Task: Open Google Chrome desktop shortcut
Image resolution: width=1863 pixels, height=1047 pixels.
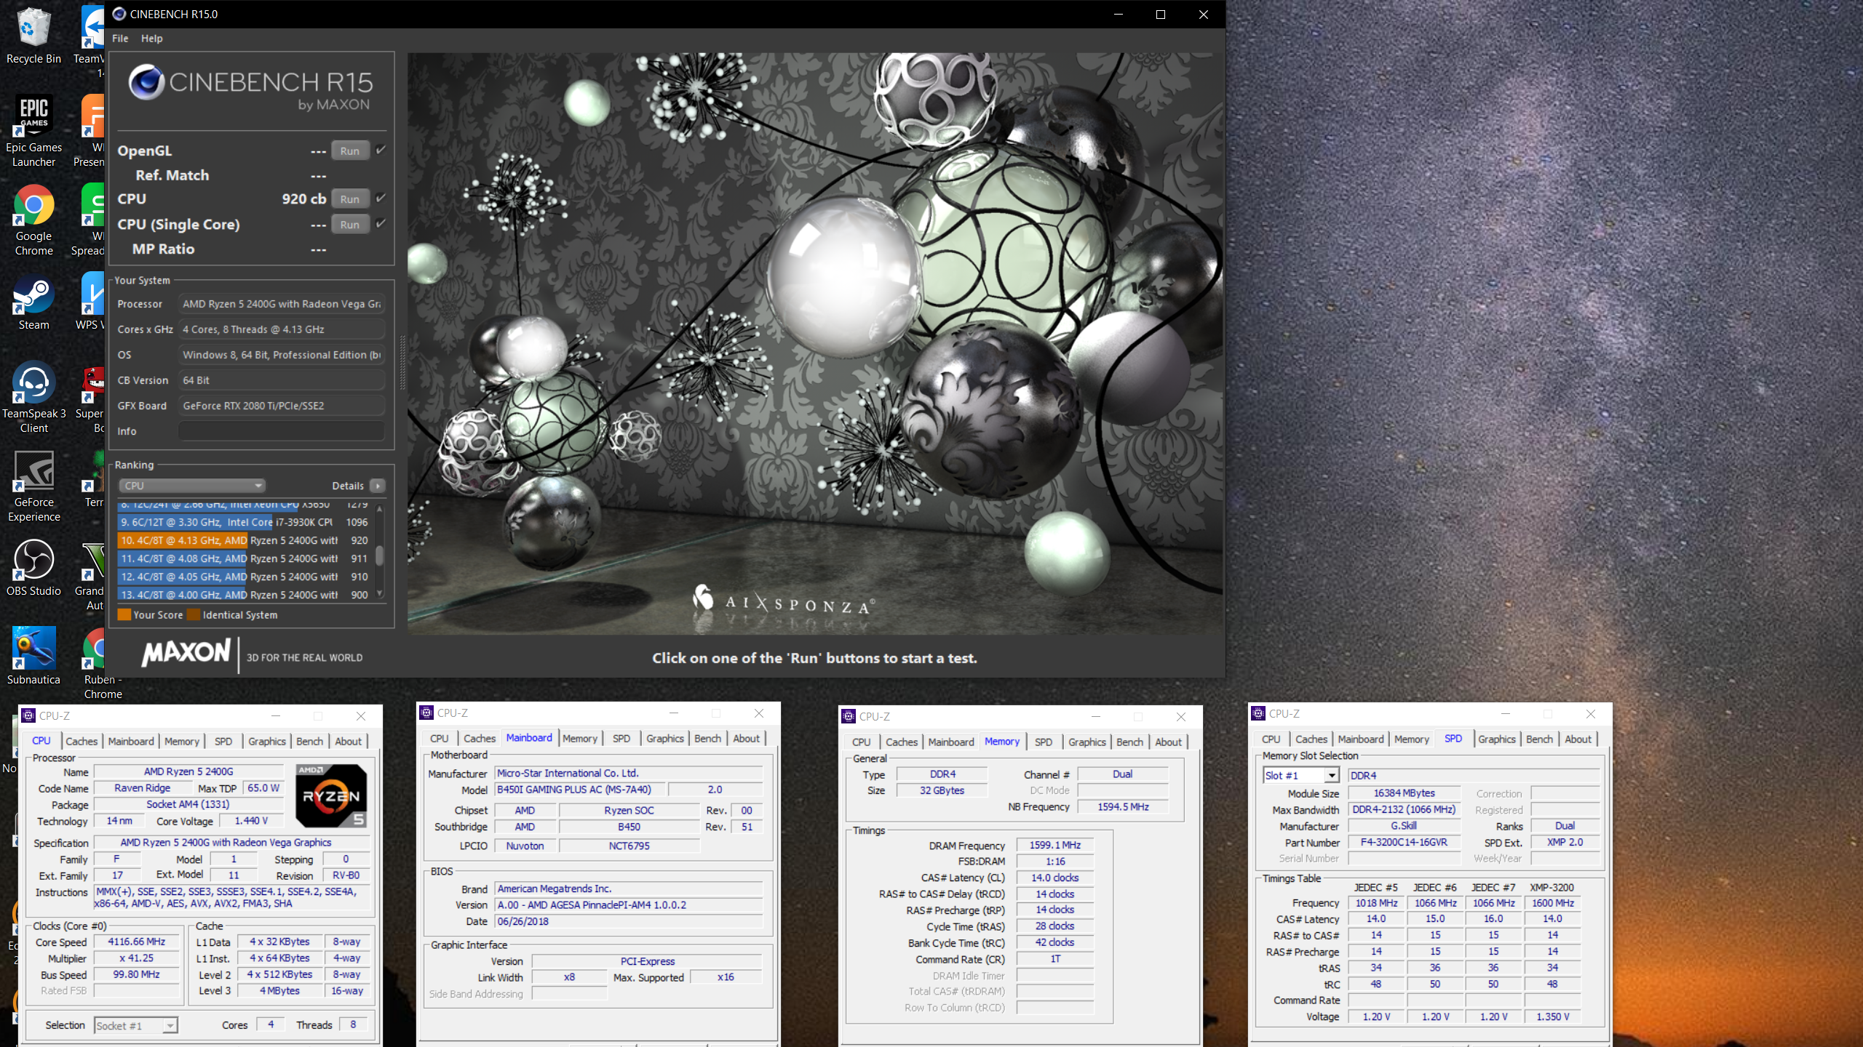Action: (x=33, y=220)
